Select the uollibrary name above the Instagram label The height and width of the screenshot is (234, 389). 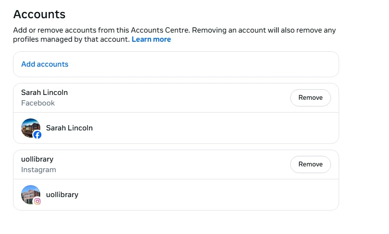(37, 159)
